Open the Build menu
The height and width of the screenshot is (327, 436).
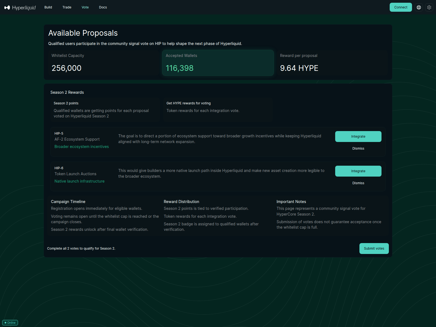(48, 7)
